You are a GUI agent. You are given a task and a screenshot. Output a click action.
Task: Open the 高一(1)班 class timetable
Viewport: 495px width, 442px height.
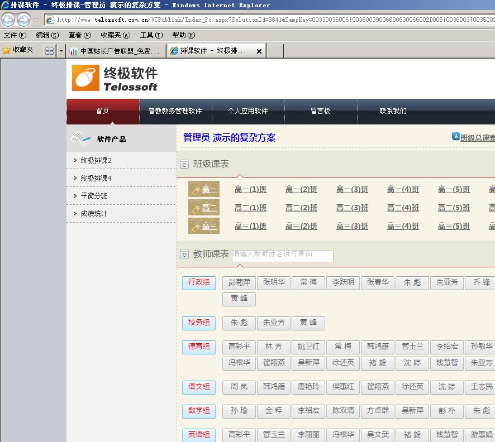(251, 190)
